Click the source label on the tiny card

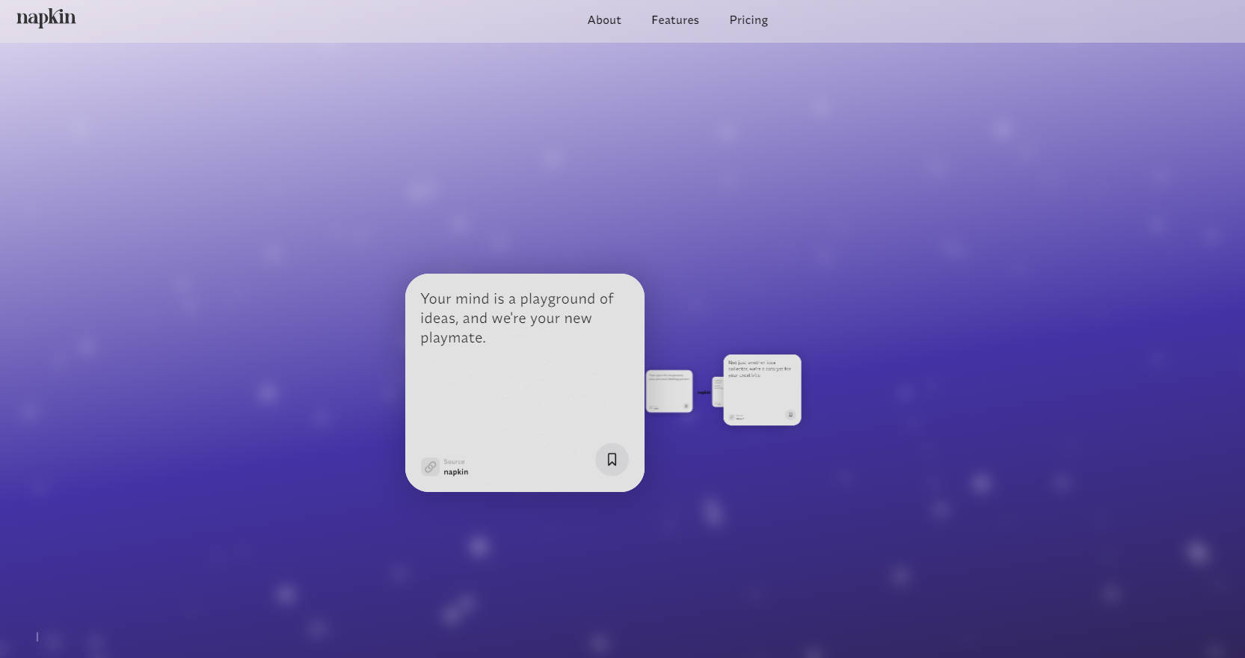[x=655, y=408]
